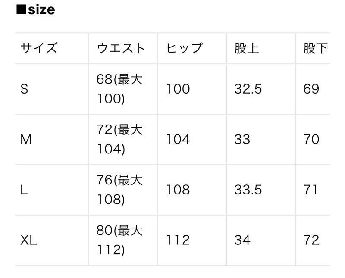Click rise value 33.5
Image resolution: width=345 pixels, height=278 pixels.
tap(248, 190)
